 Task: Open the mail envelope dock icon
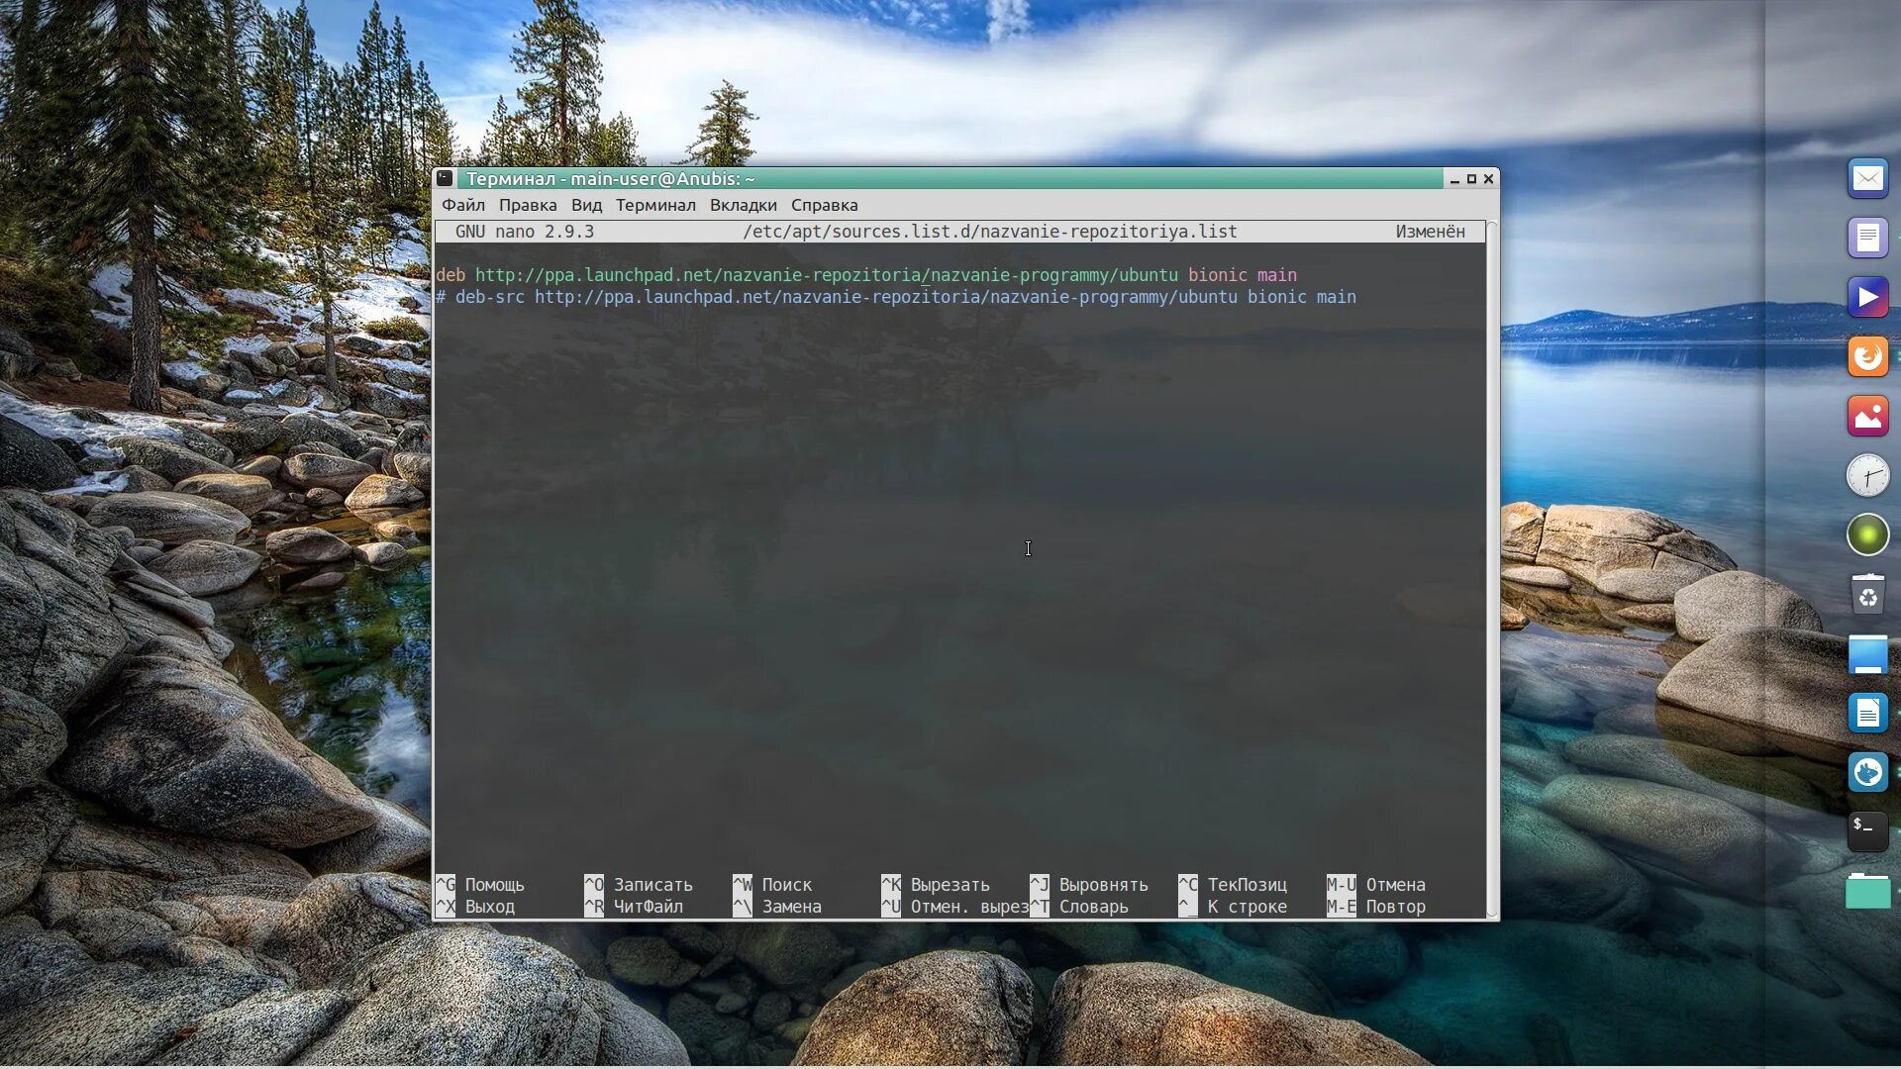[x=1867, y=179]
